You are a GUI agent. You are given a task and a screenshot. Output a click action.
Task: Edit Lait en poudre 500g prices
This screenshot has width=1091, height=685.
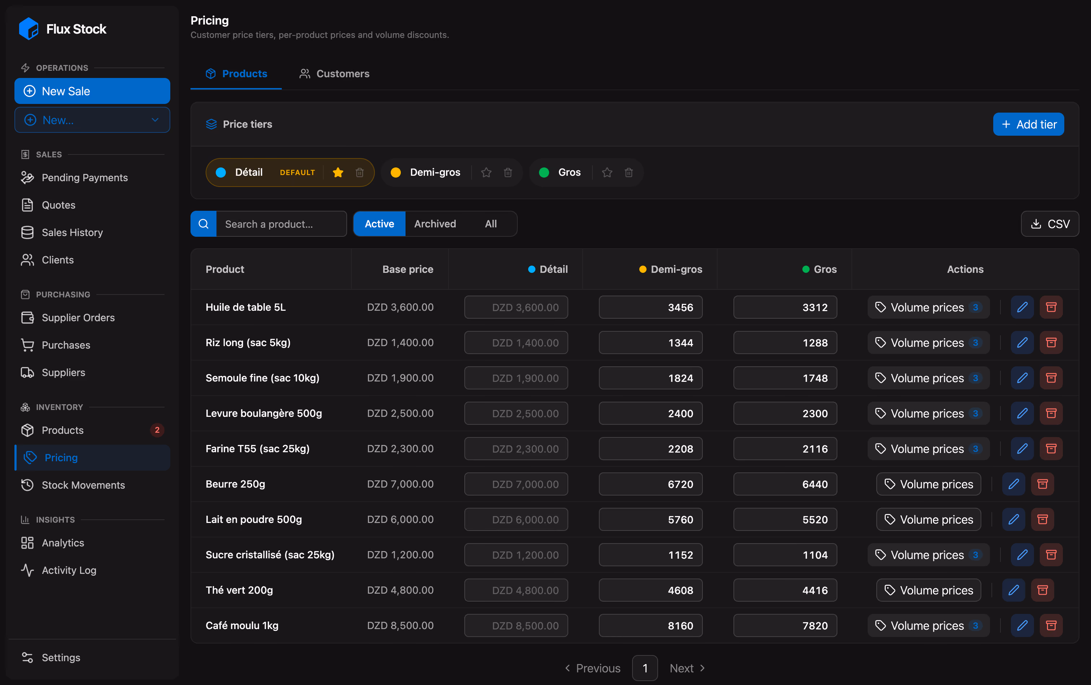(x=1013, y=519)
